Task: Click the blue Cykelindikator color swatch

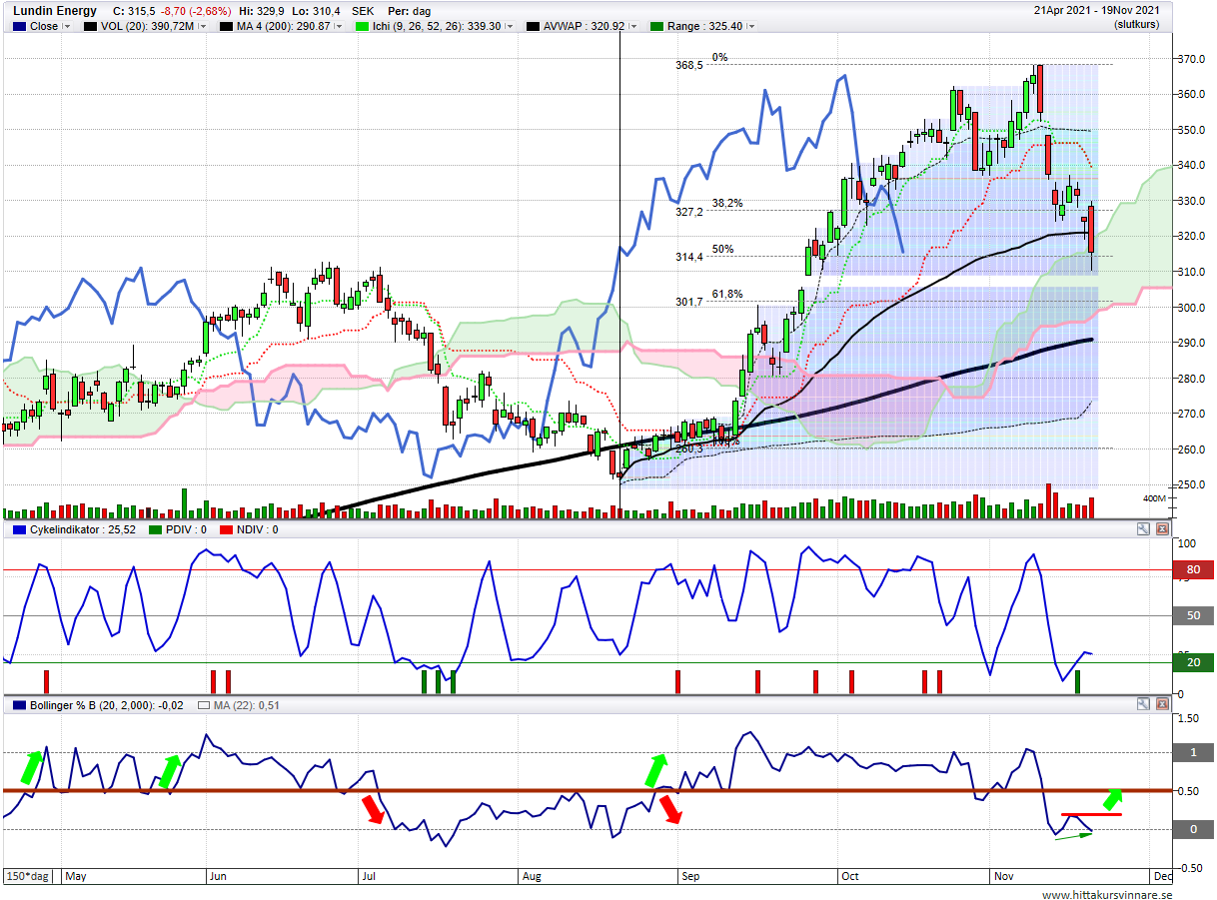Action: pyautogui.click(x=19, y=529)
